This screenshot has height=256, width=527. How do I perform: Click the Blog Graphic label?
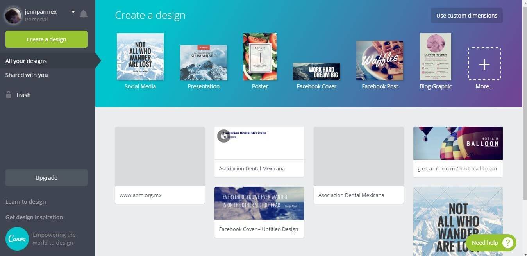coord(436,86)
